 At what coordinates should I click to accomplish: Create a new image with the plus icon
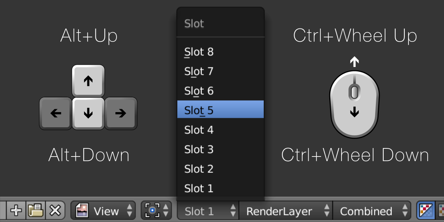pos(16,211)
